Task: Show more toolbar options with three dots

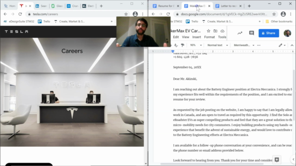Action: point(259,45)
